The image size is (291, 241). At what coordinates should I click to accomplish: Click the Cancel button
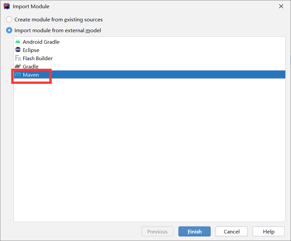click(231, 231)
